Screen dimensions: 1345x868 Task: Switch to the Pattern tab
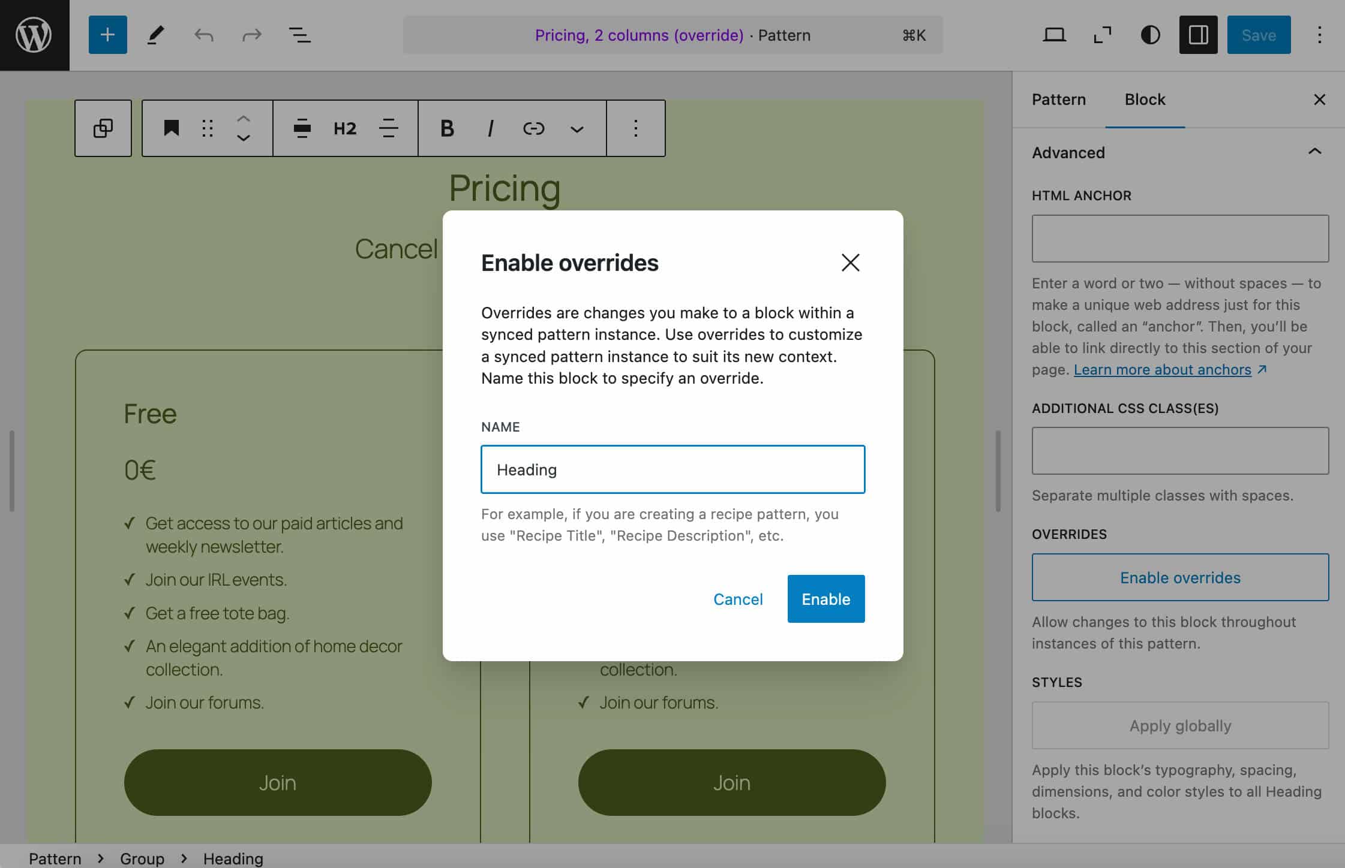click(1059, 99)
